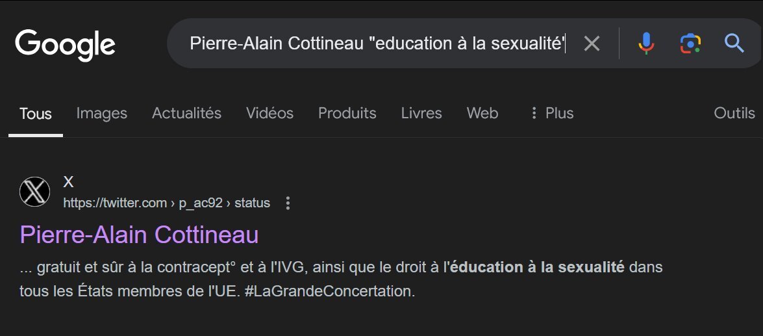Viewport: 763px width, 336px height.
Task: Submit search using the magnifier icon
Action: click(x=734, y=44)
